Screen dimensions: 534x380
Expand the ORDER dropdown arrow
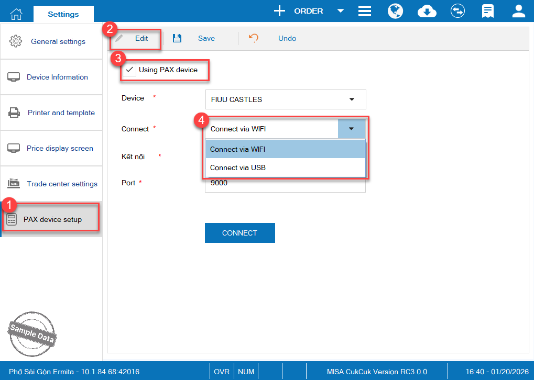[x=340, y=11]
